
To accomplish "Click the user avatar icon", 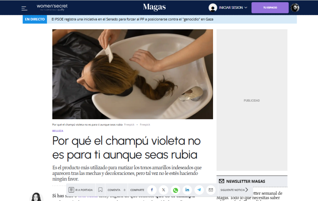I will (213, 8).
